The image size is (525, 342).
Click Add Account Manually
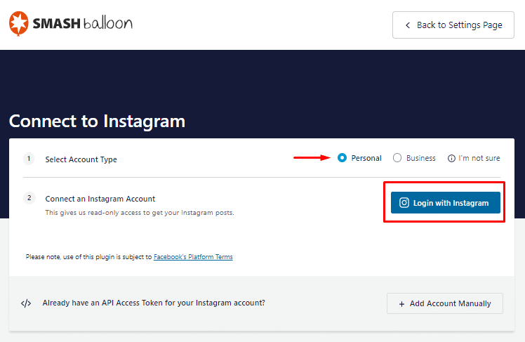tap(444, 303)
